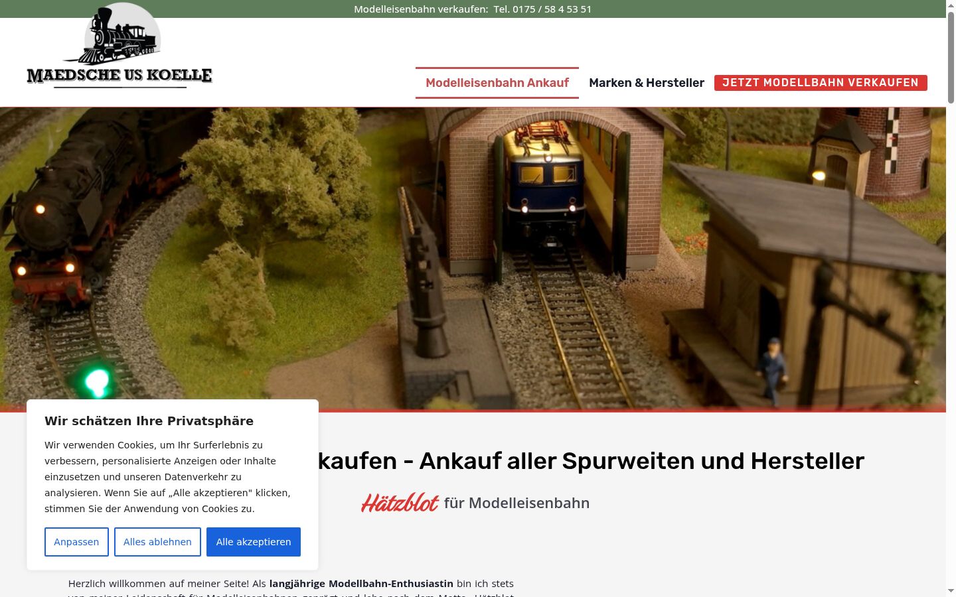Screen dimensions: 956x597
Task: Reject cookies with Alles ablehnen
Action: point(157,542)
